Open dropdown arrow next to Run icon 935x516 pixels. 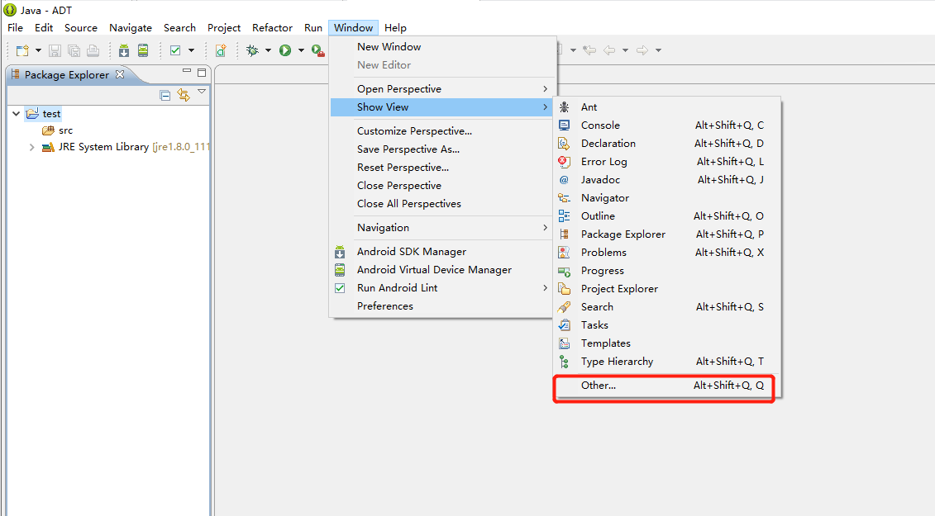(301, 50)
